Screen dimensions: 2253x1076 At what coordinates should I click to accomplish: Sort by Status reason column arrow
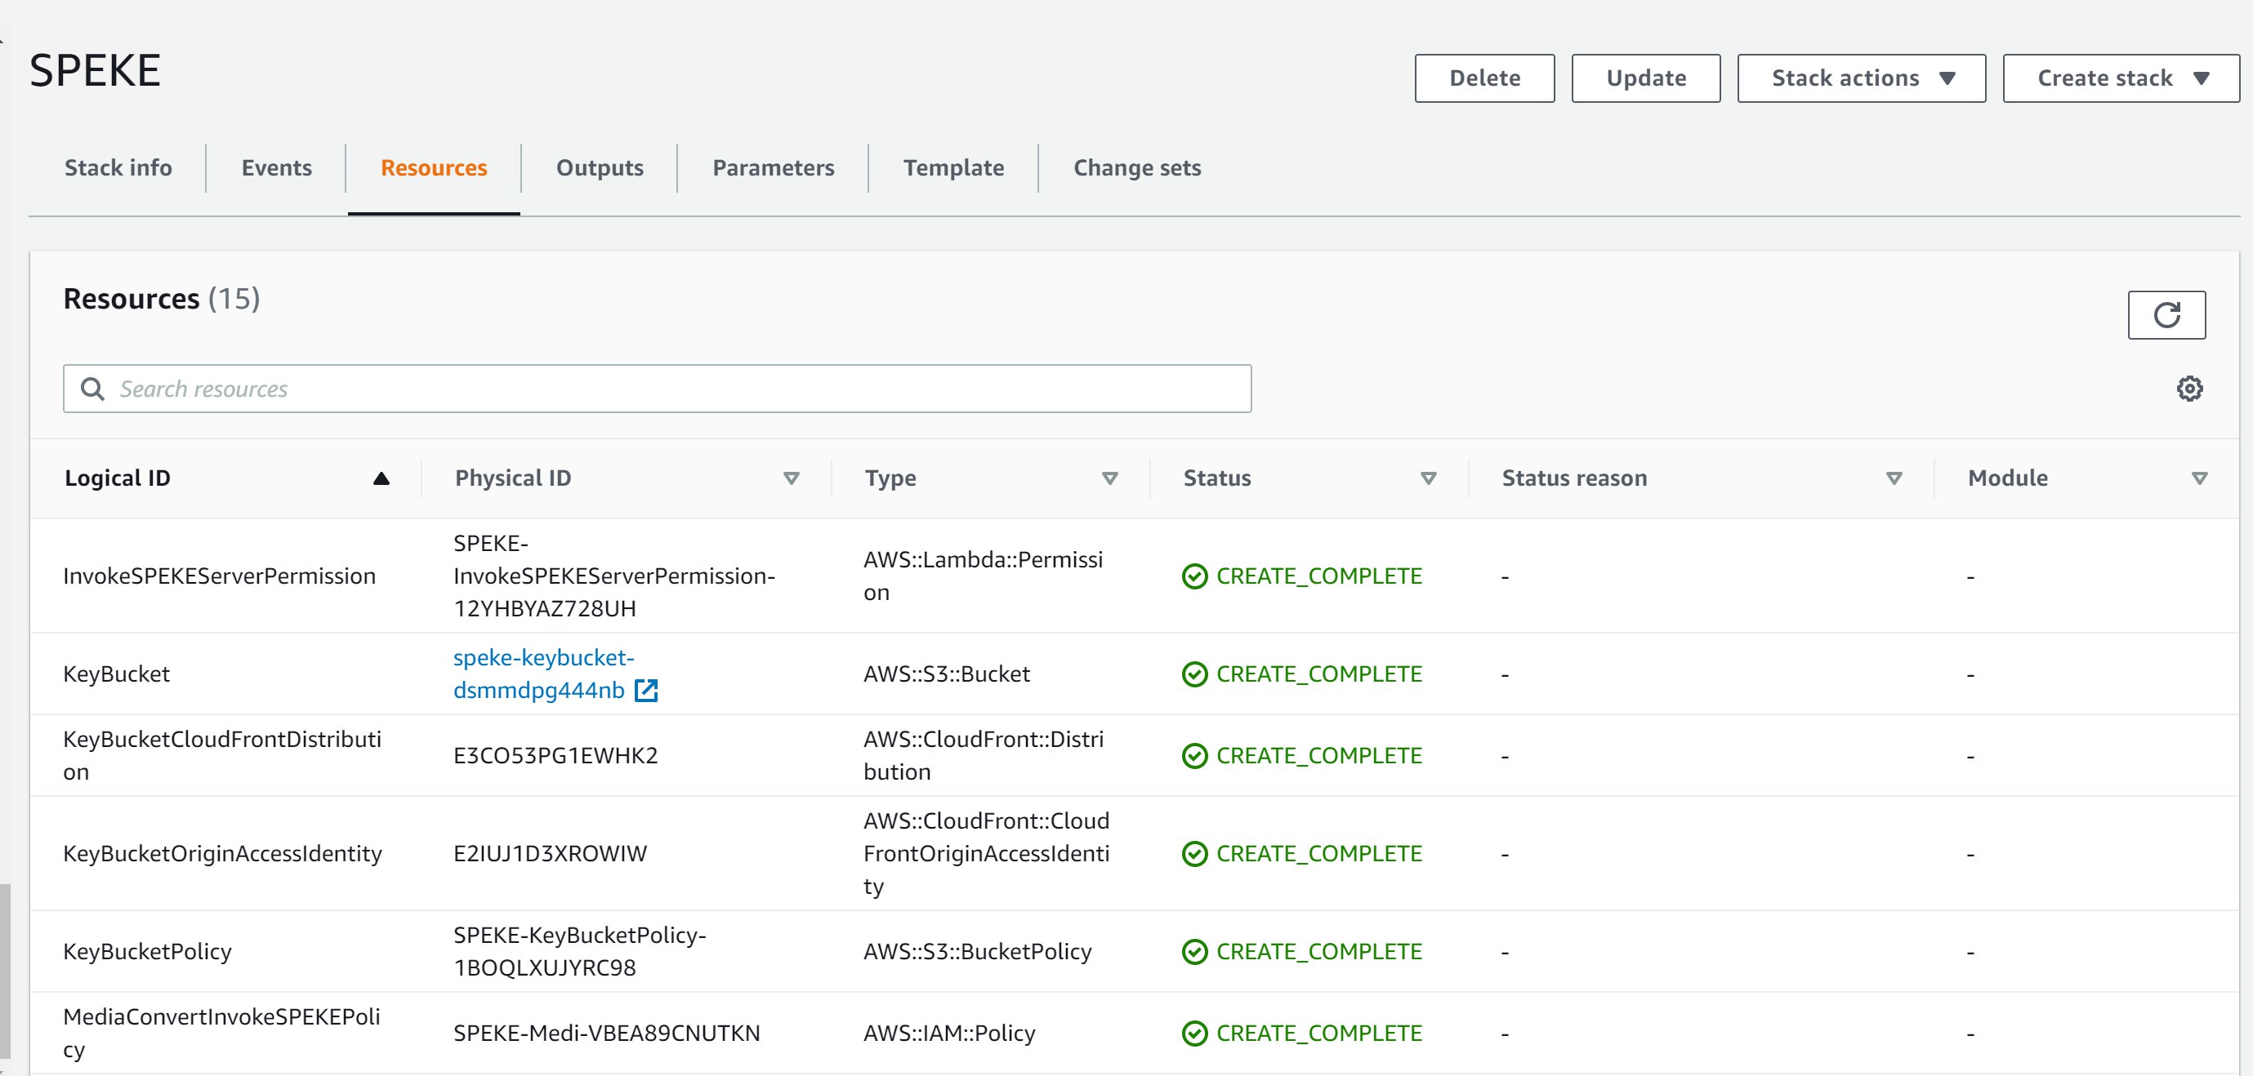click(1894, 478)
